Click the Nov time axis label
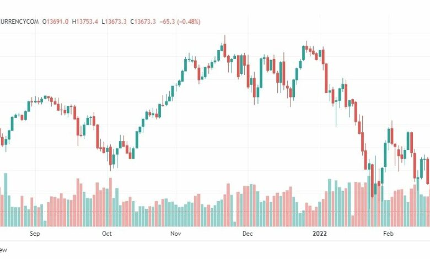 175,234
